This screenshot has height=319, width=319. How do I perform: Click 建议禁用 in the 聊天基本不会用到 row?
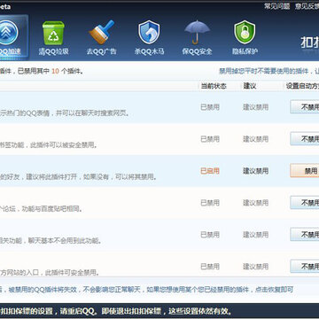tap(256, 235)
